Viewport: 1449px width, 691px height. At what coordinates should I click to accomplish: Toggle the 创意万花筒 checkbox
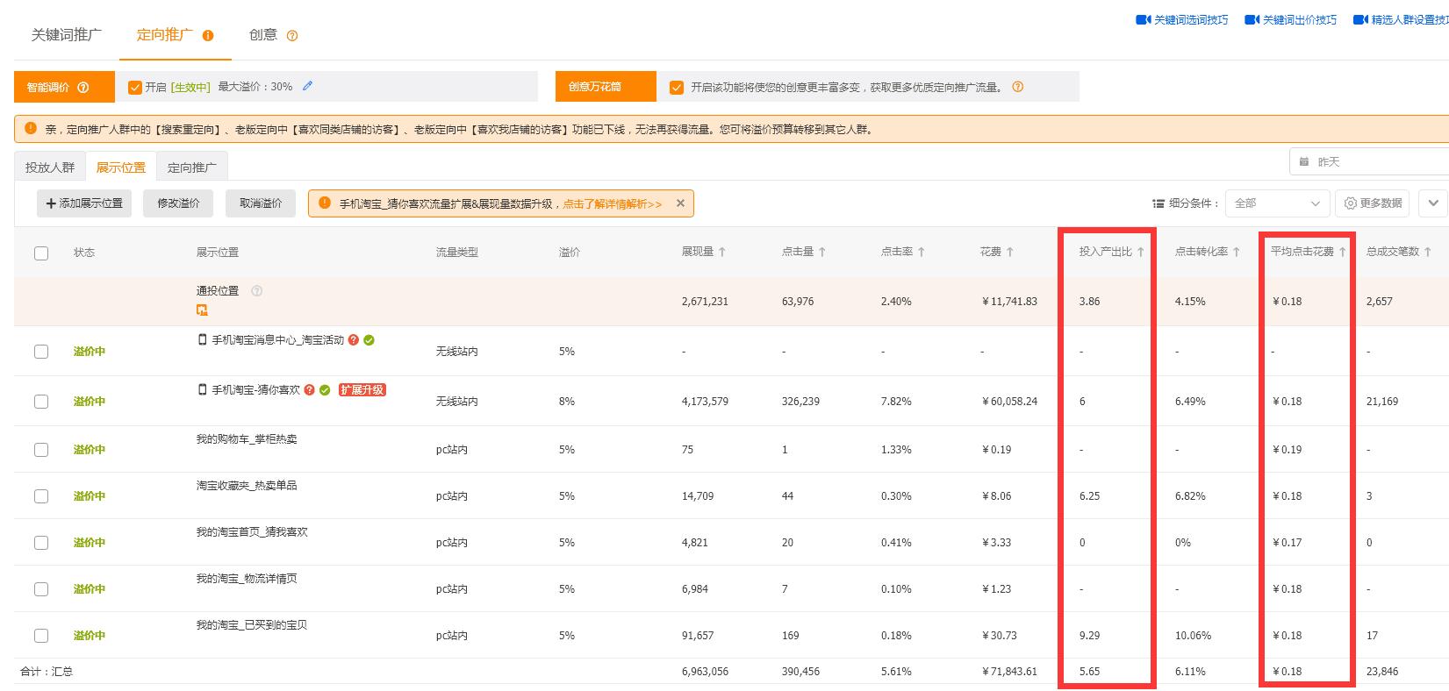677,87
